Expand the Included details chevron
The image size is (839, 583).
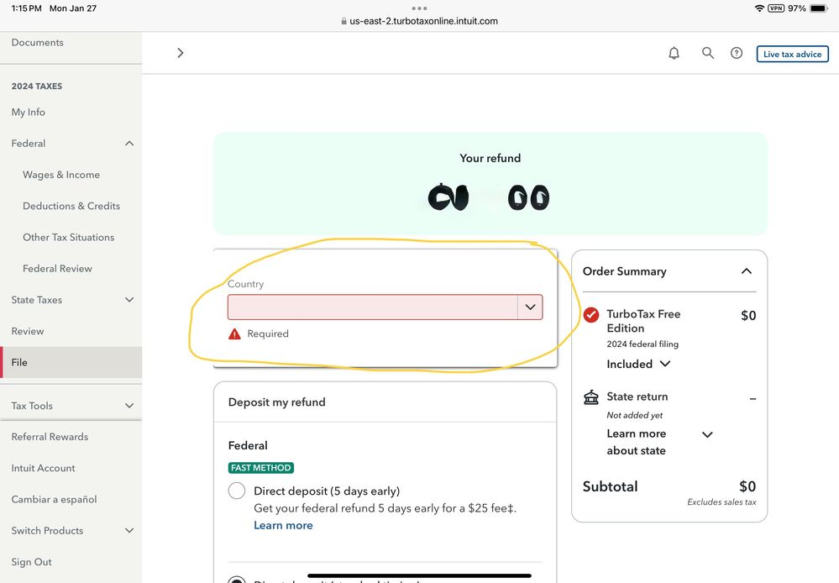665,364
